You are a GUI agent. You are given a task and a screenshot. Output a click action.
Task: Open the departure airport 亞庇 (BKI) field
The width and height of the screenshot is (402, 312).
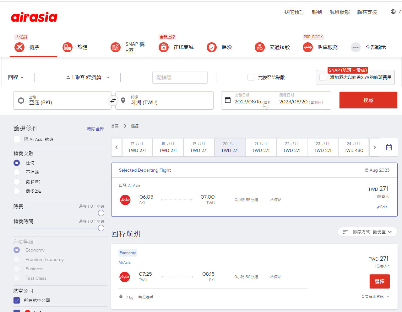[x=62, y=101]
